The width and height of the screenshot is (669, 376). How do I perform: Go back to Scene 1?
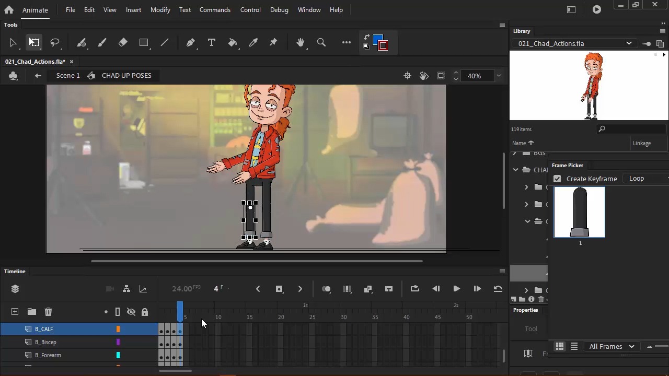[68, 76]
